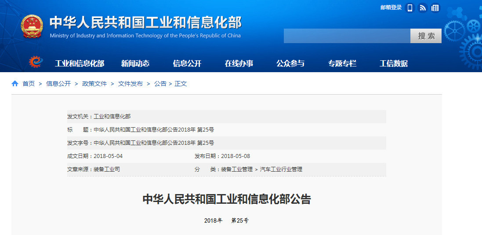The image size is (482, 235).
Task: Open the 工业和信息化部 navigation menu
Action: click(80, 63)
